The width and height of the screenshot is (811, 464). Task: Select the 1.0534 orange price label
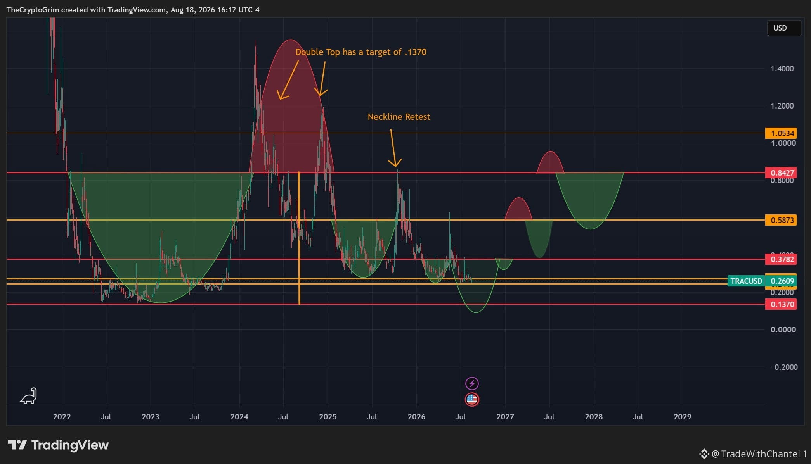(781, 133)
